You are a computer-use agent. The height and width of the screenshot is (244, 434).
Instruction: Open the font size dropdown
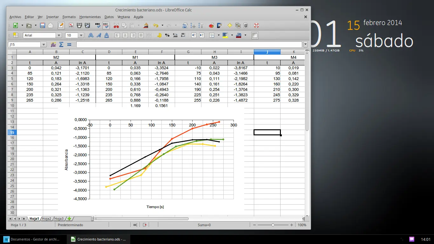point(81,35)
